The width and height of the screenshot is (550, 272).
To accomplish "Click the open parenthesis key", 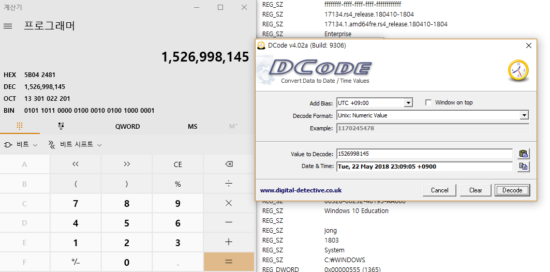I will (76, 184).
